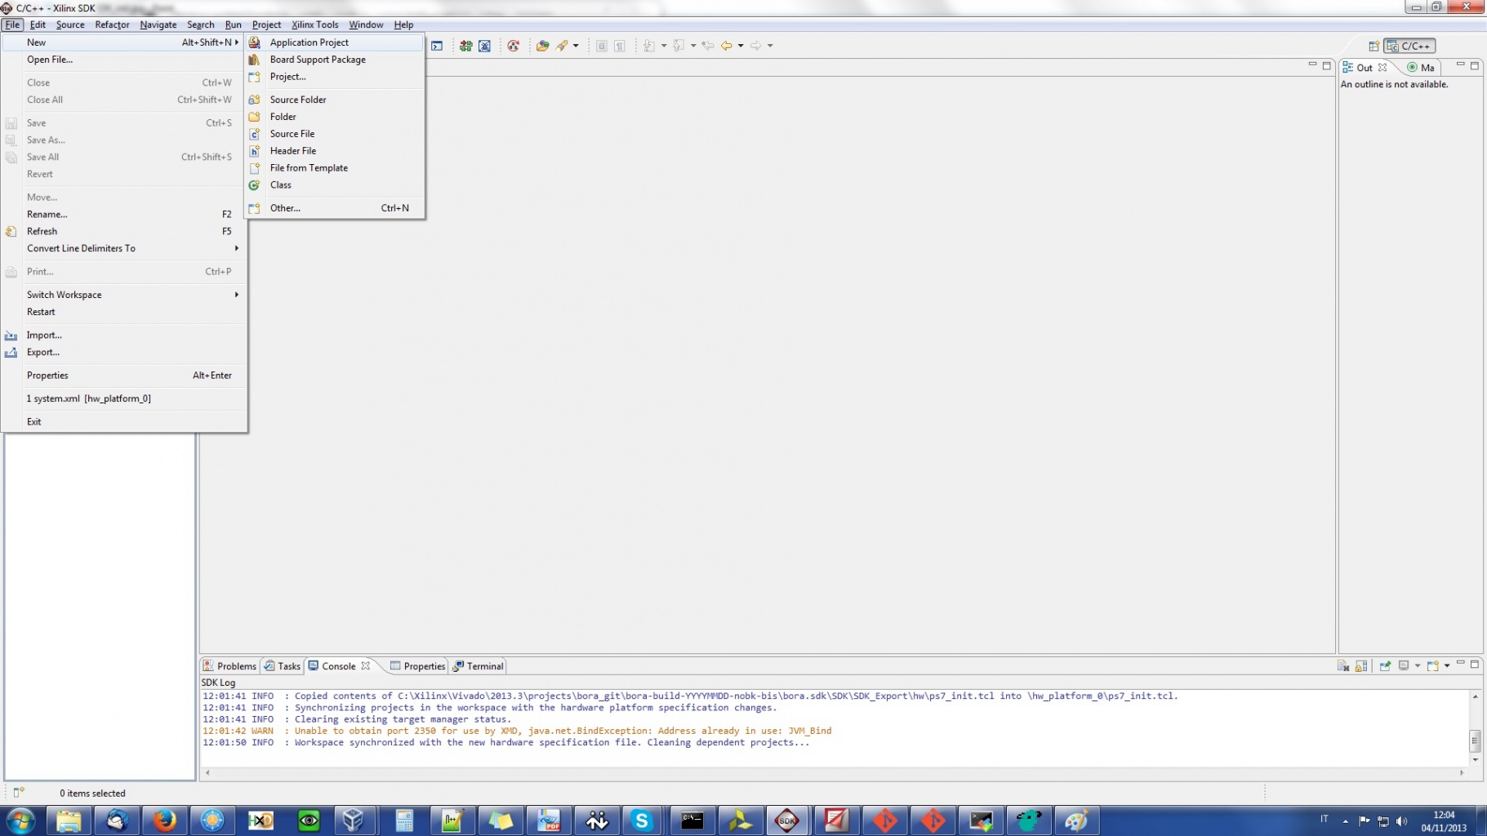
Task: Expand the Open Console dropdown arrow
Action: 1447,666
